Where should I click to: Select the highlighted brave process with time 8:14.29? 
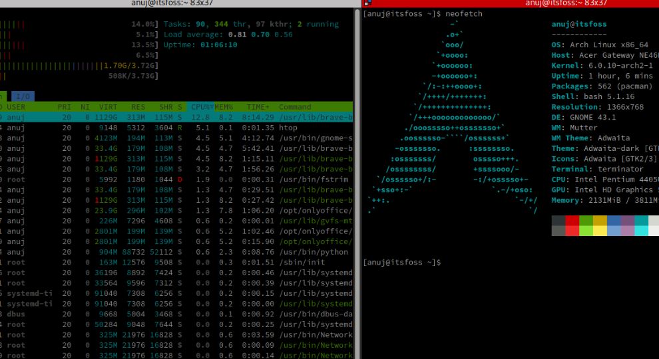[x=176, y=117]
